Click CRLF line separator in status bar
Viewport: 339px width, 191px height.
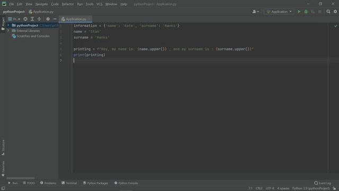point(259,188)
